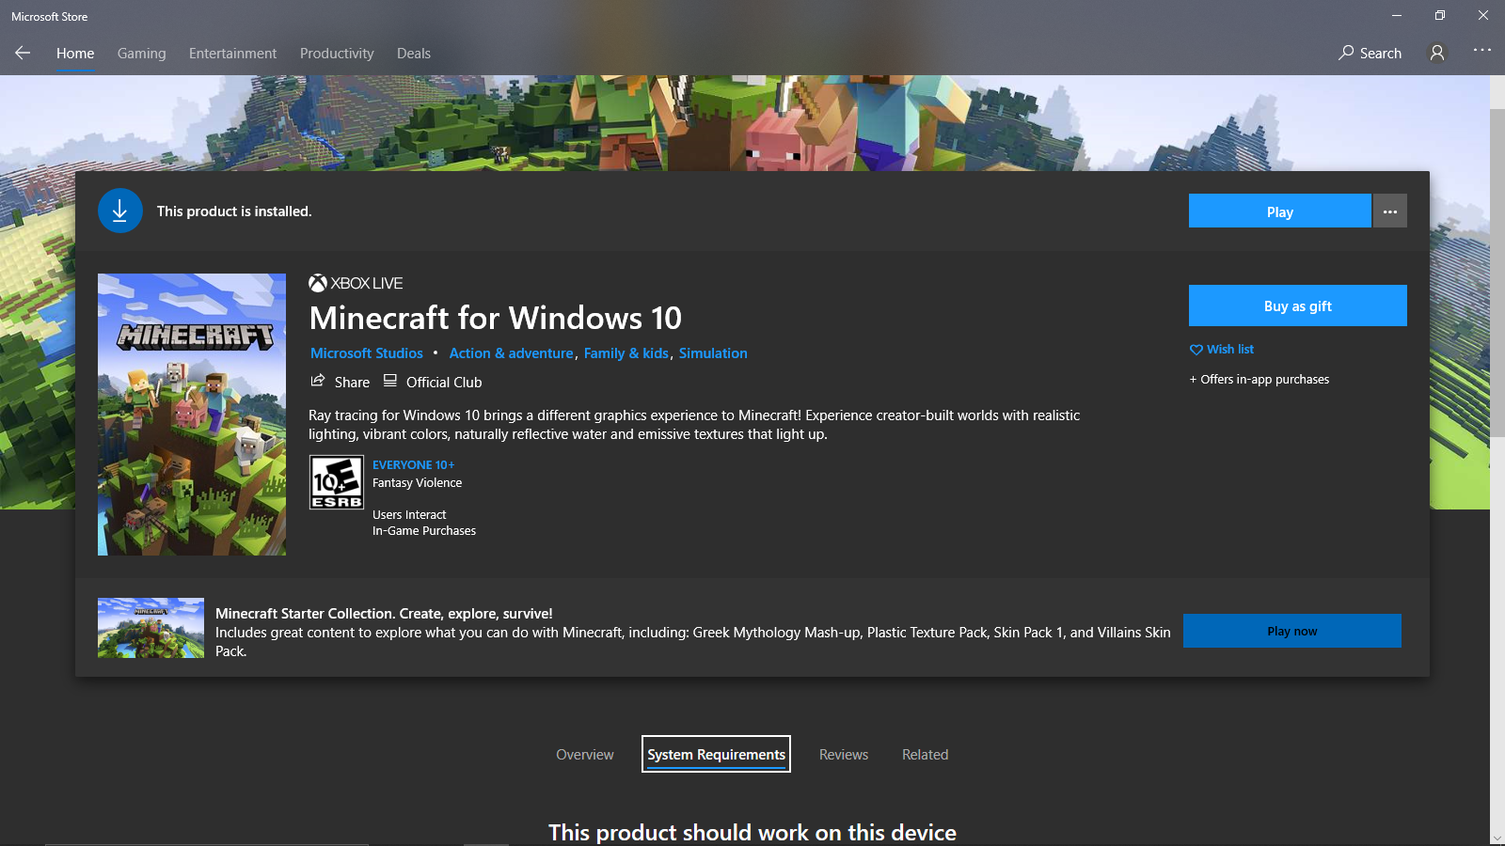Open the Deals tab
Viewport: 1505px width, 846px height.
point(414,54)
